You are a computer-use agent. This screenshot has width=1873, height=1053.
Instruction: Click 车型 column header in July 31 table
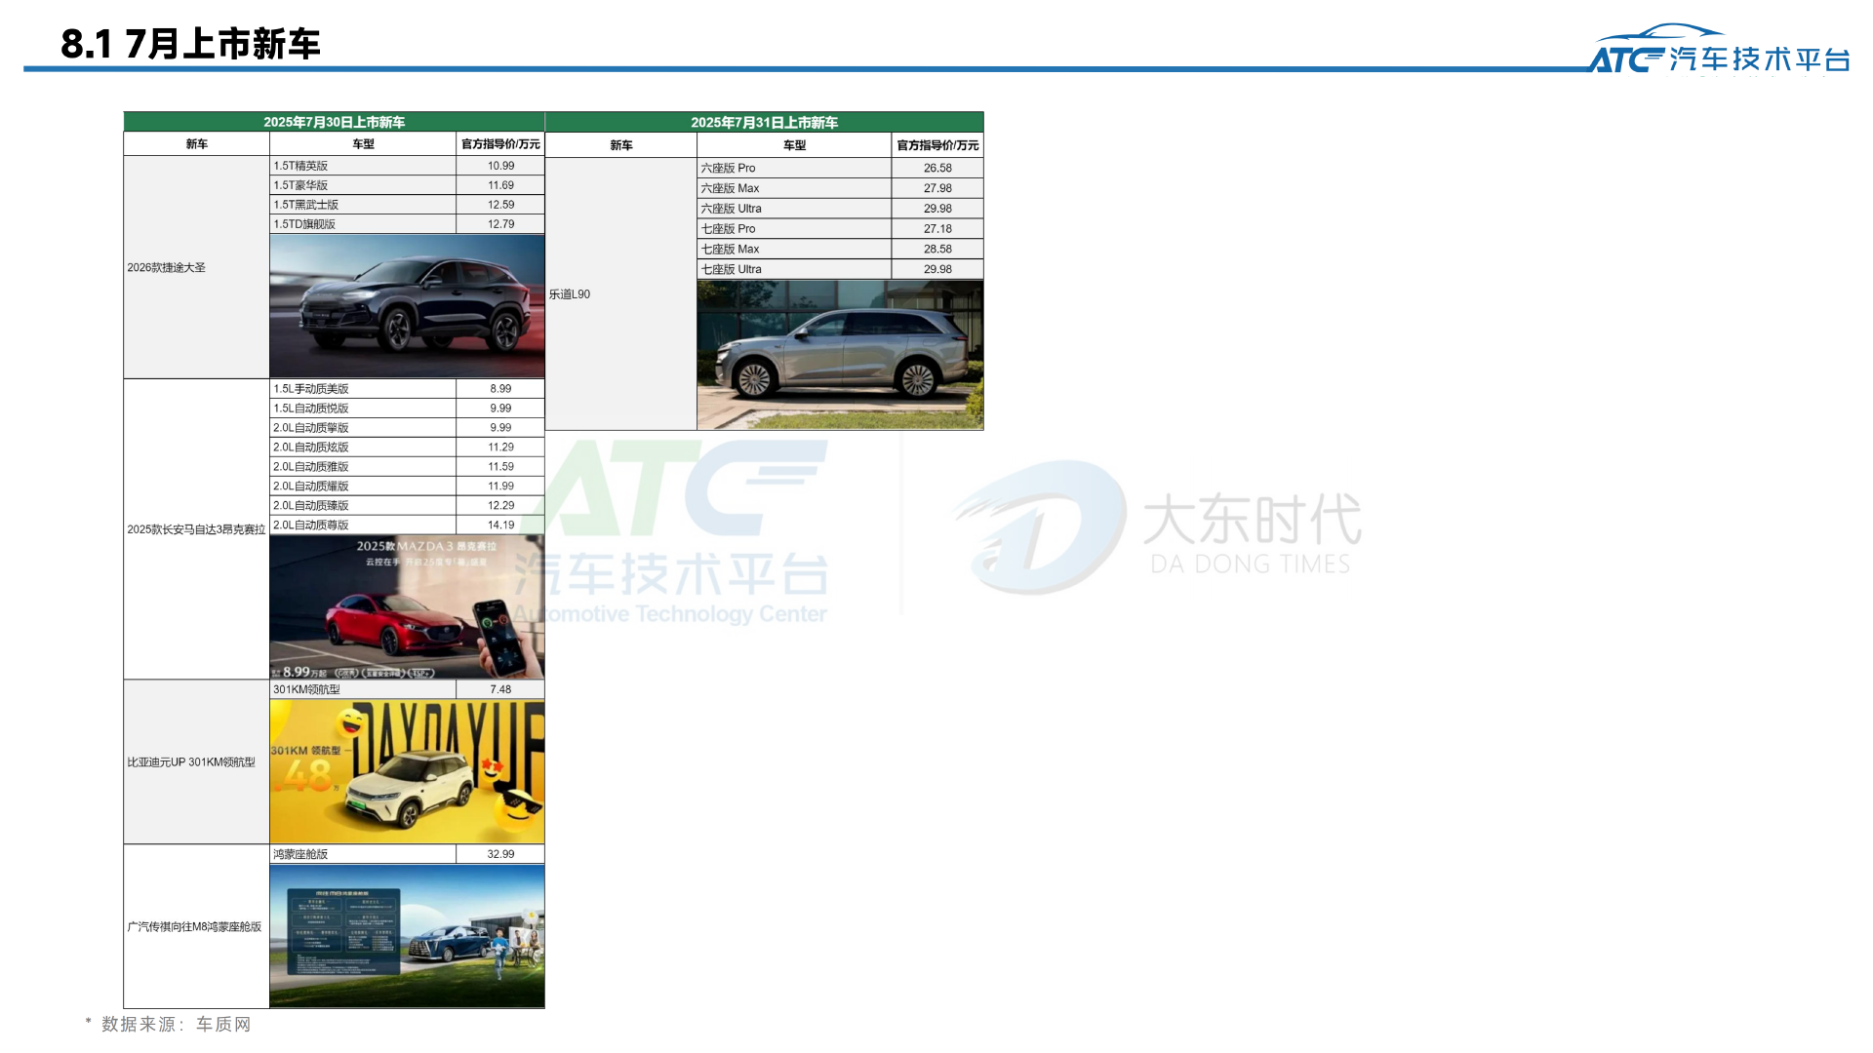(794, 145)
